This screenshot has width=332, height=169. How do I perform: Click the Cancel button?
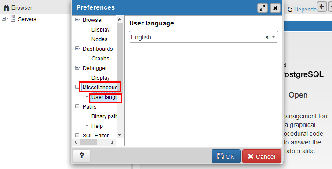(262, 156)
